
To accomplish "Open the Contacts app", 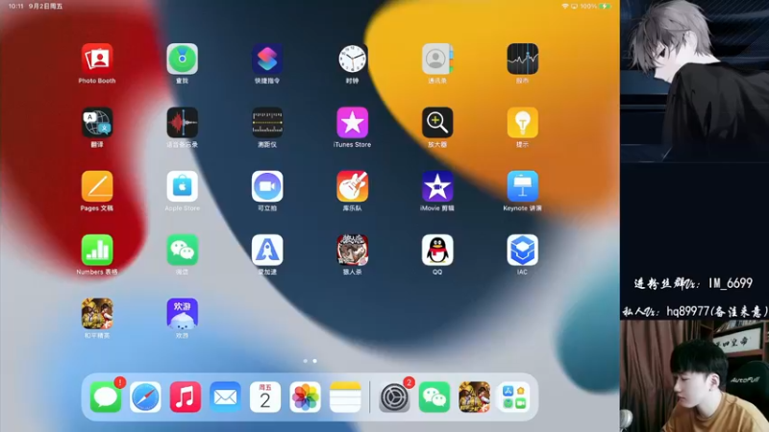I will point(437,59).
